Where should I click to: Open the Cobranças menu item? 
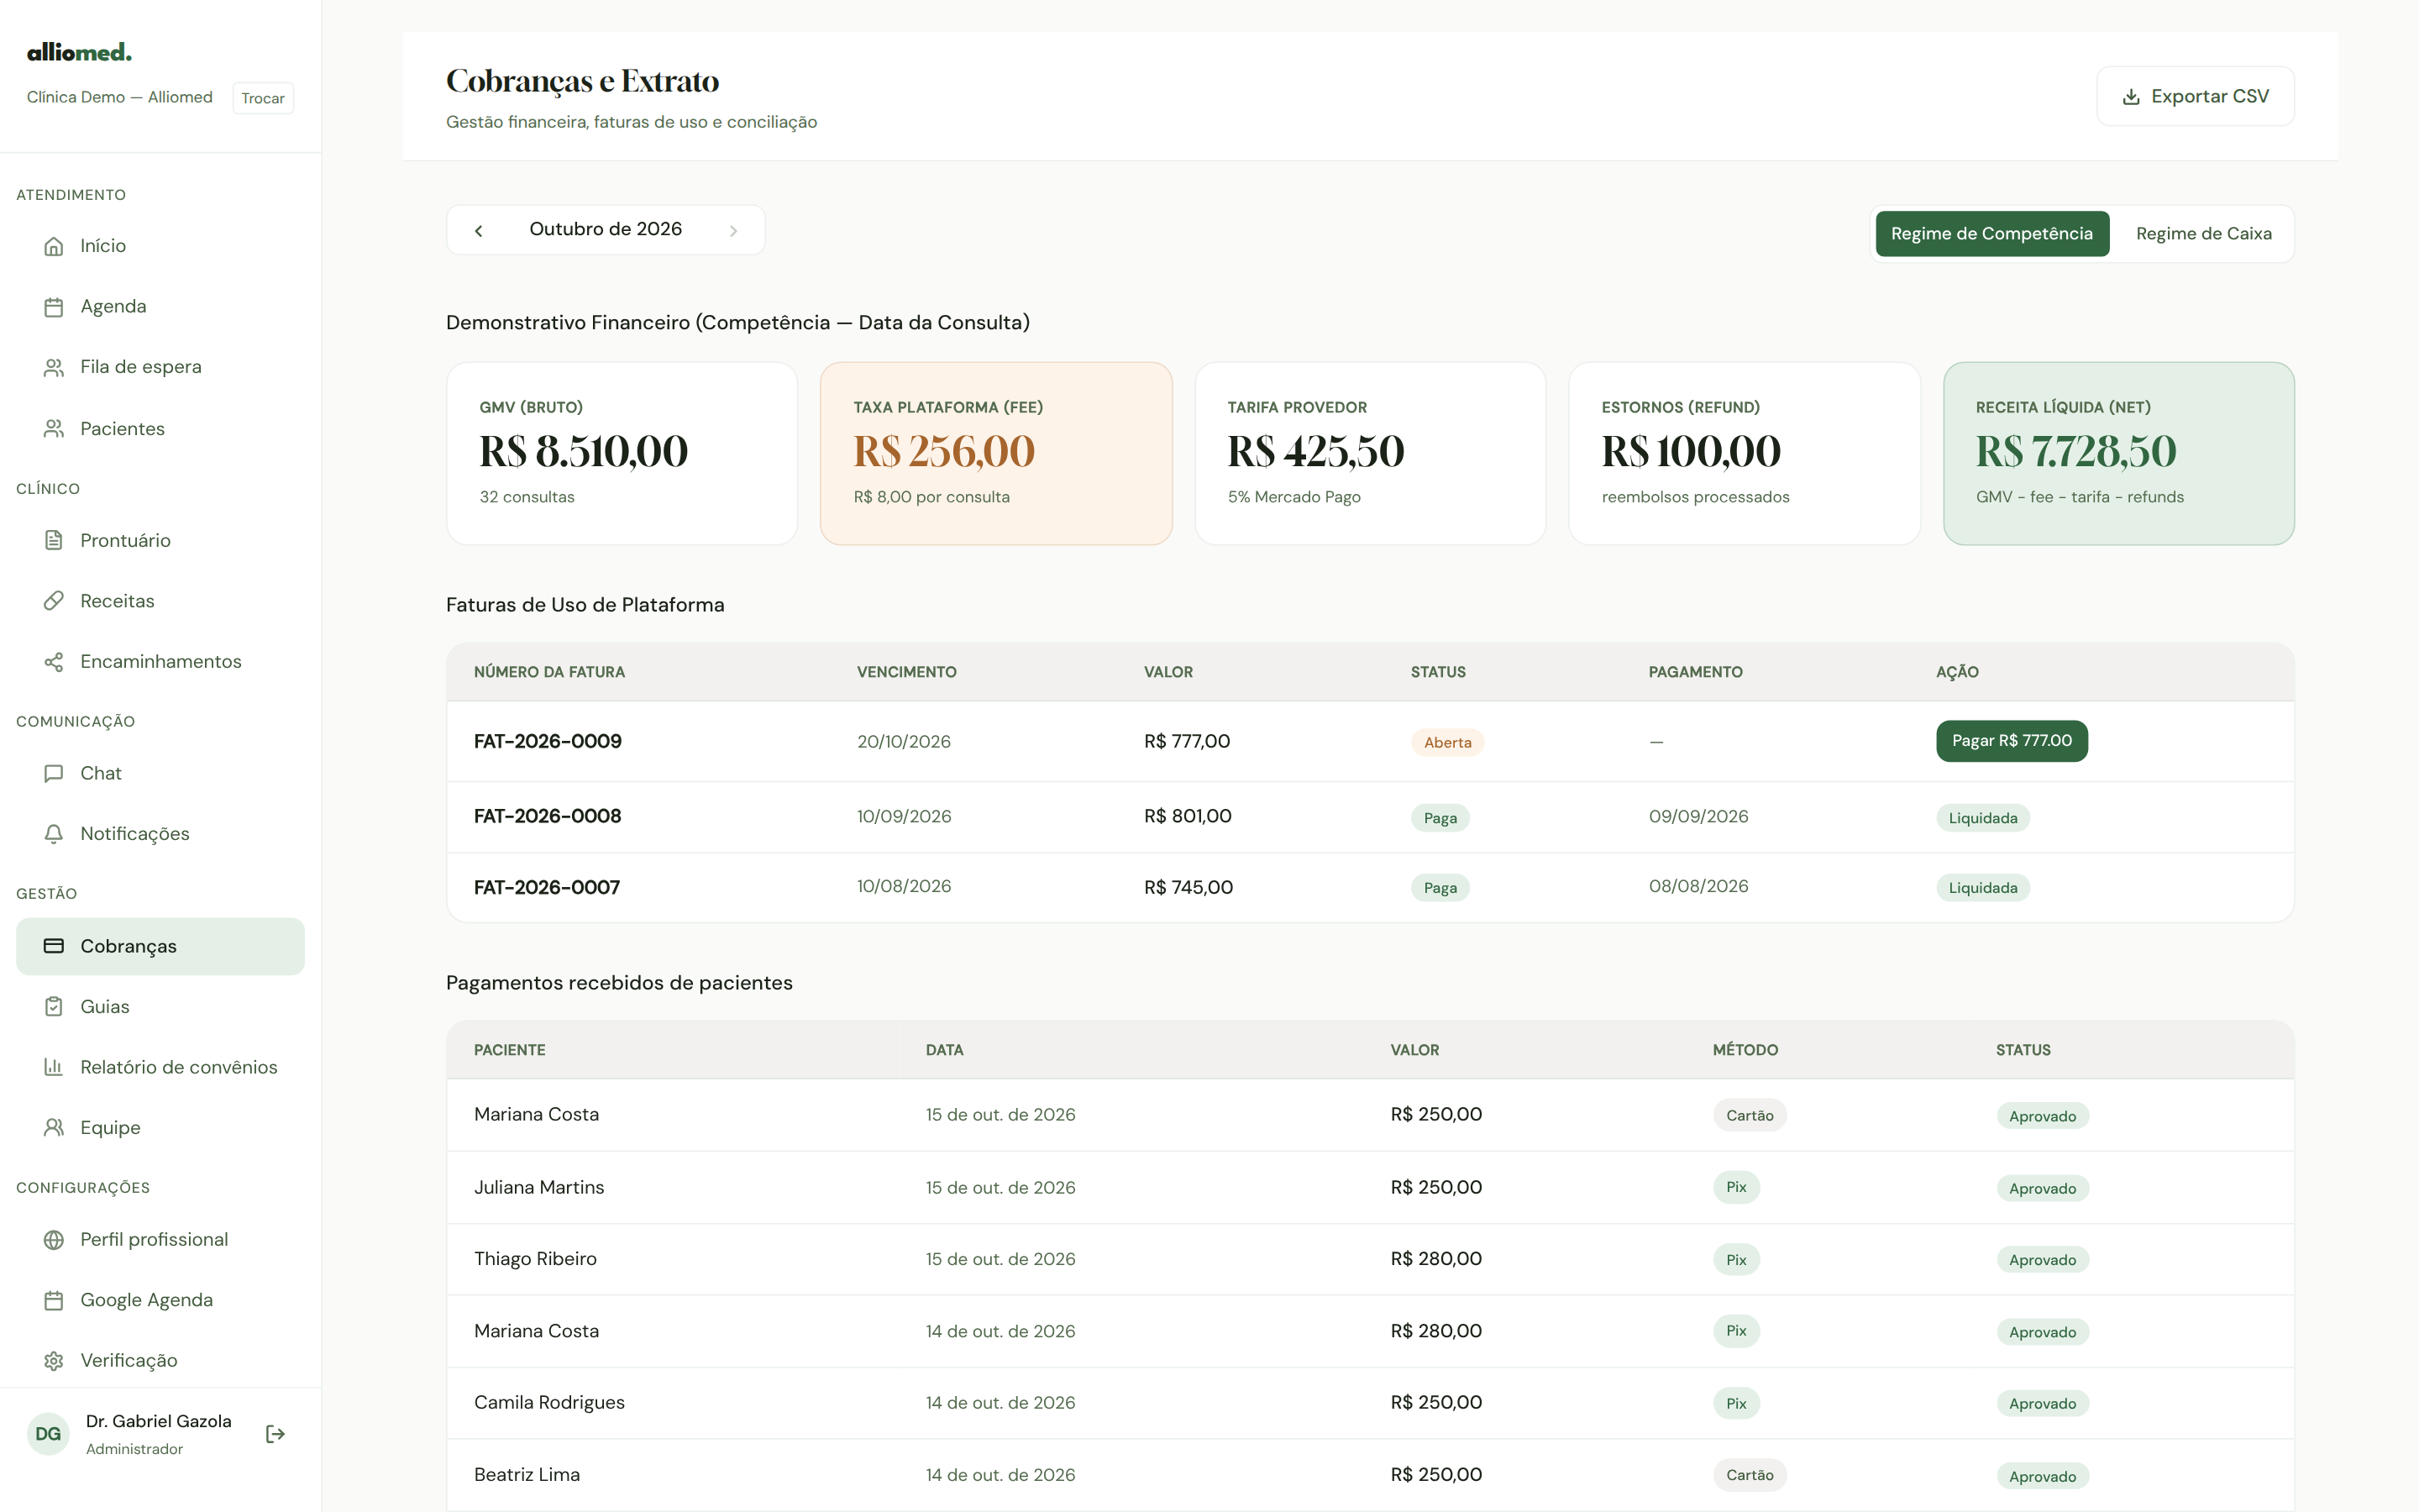160,946
